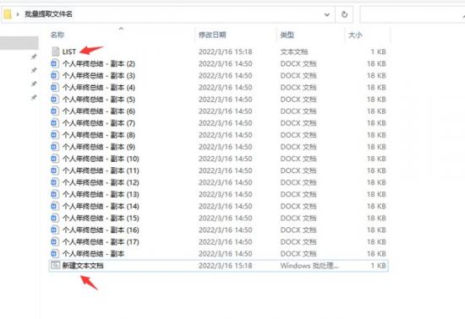Open the address bar history dropdown
Viewport: 465px width, 319px height.
327,14
